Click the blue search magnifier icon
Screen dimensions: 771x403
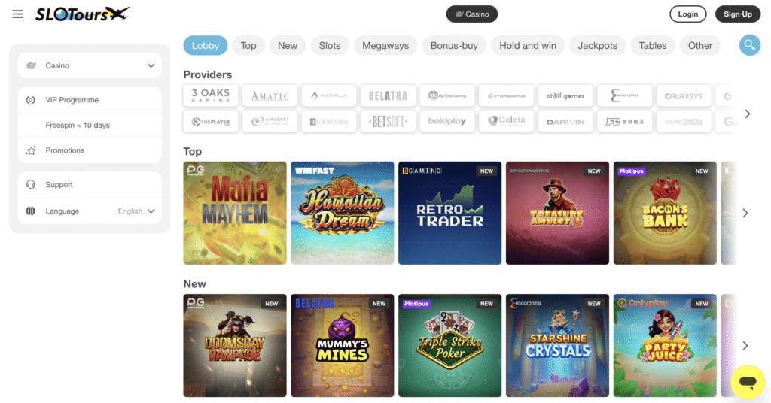tap(749, 45)
